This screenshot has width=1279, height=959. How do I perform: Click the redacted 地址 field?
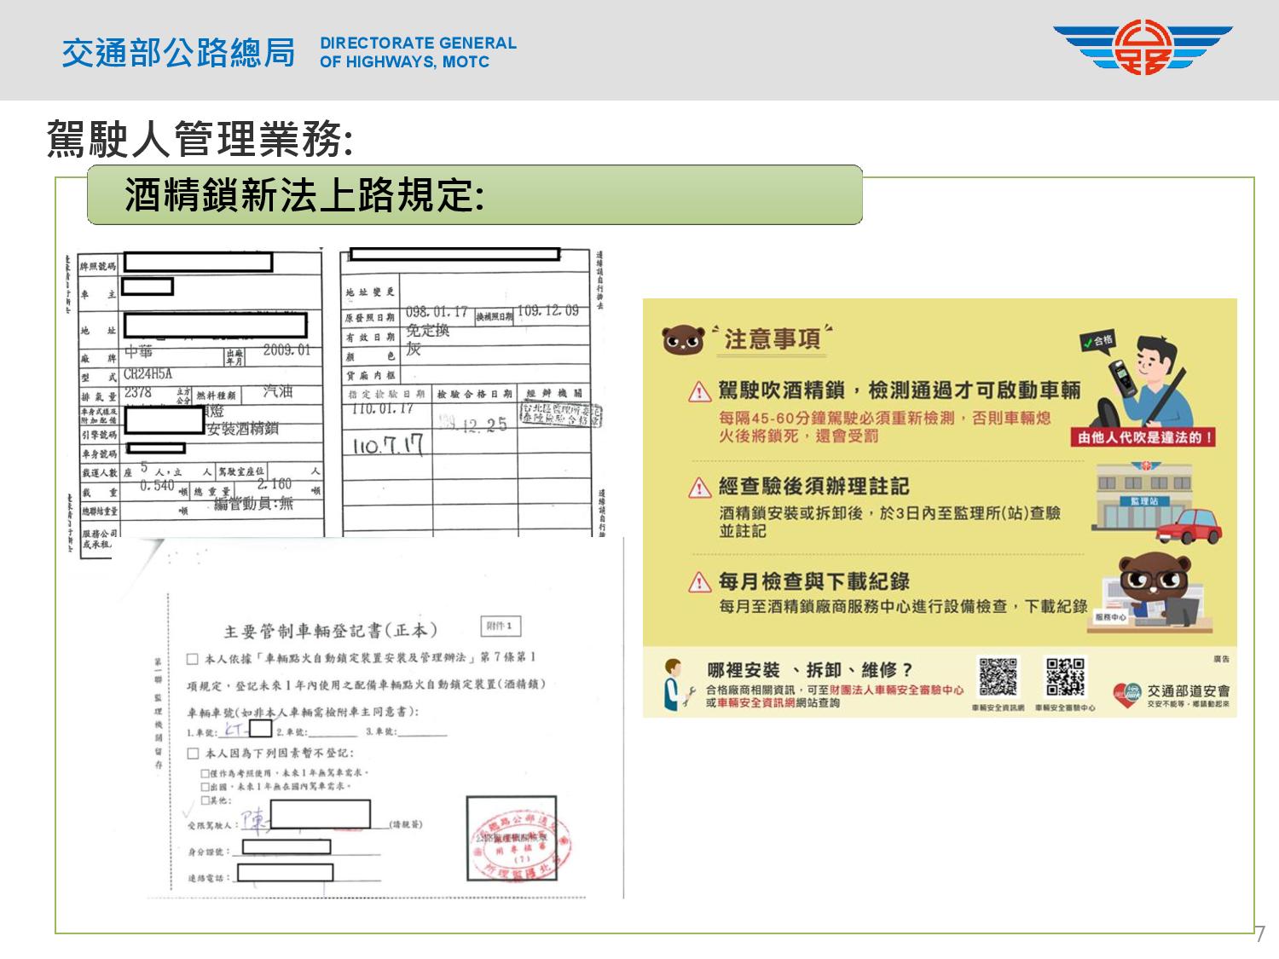click(x=215, y=325)
